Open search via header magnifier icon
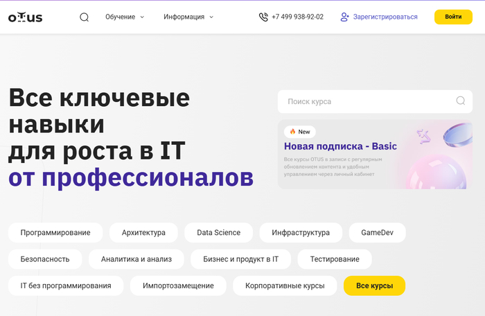The width and height of the screenshot is (485, 316). tap(84, 17)
